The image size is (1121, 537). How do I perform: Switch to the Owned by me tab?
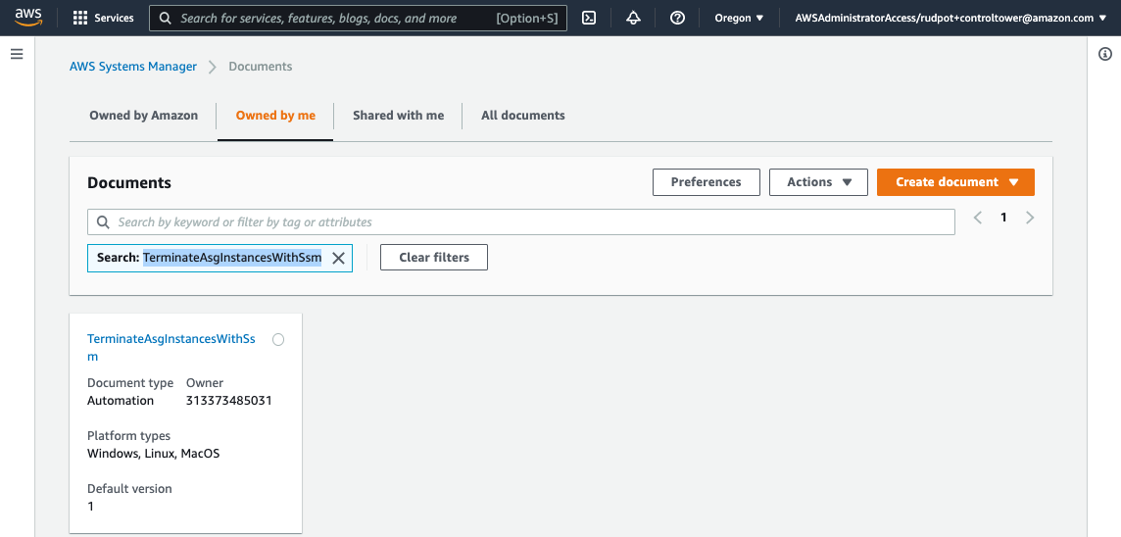tap(275, 115)
